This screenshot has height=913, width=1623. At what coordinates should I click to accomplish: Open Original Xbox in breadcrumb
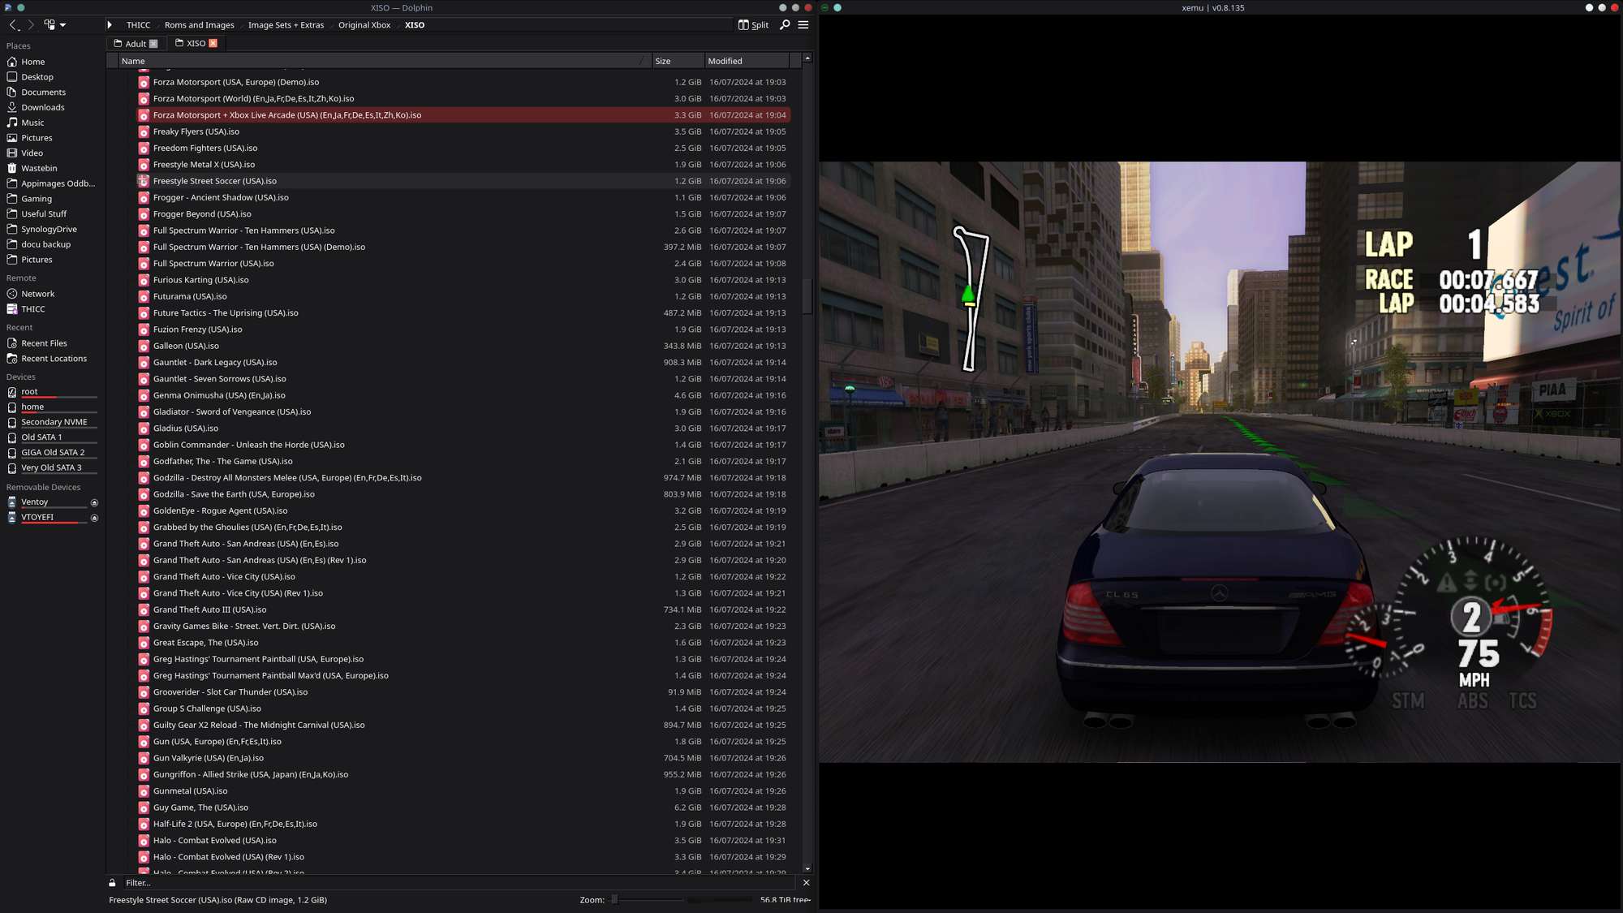[x=364, y=25]
